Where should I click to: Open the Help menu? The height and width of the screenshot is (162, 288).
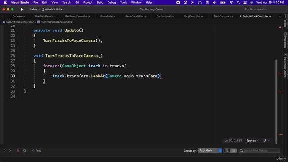148,2
